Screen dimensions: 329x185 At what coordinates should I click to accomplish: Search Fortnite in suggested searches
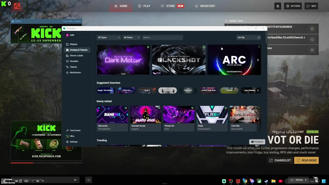tap(229, 90)
